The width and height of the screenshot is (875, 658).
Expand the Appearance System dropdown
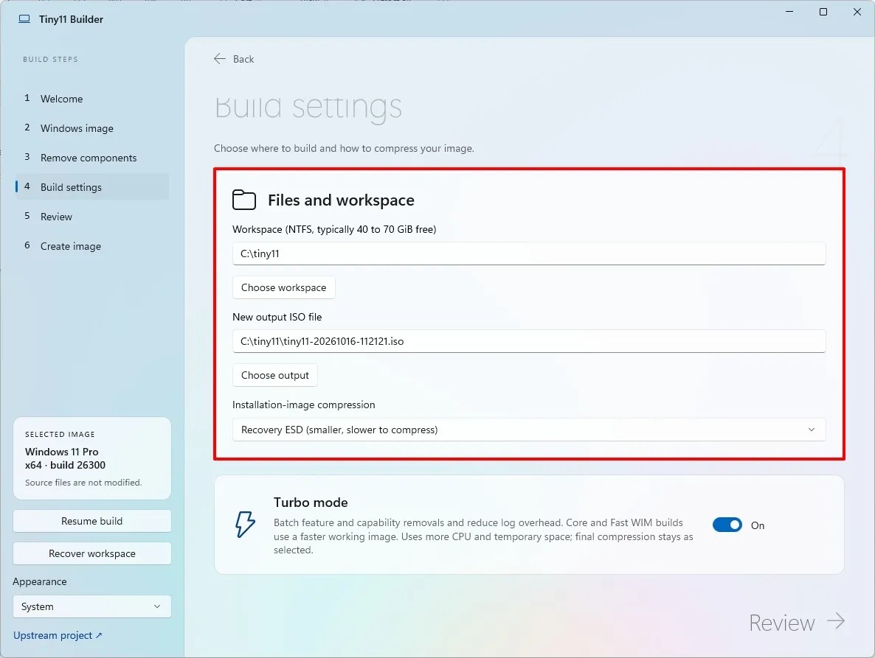pyautogui.click(x=91, y=606)
